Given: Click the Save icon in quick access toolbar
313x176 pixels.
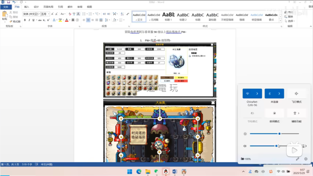Looking at the screenshot, I should [x=8, y=2].
